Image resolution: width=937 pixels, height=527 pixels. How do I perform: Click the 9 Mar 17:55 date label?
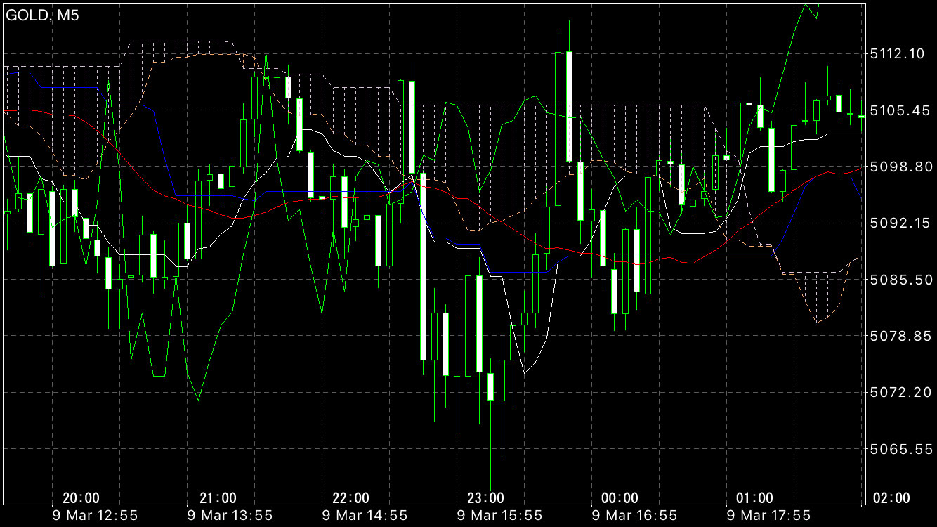pos(769,516)
